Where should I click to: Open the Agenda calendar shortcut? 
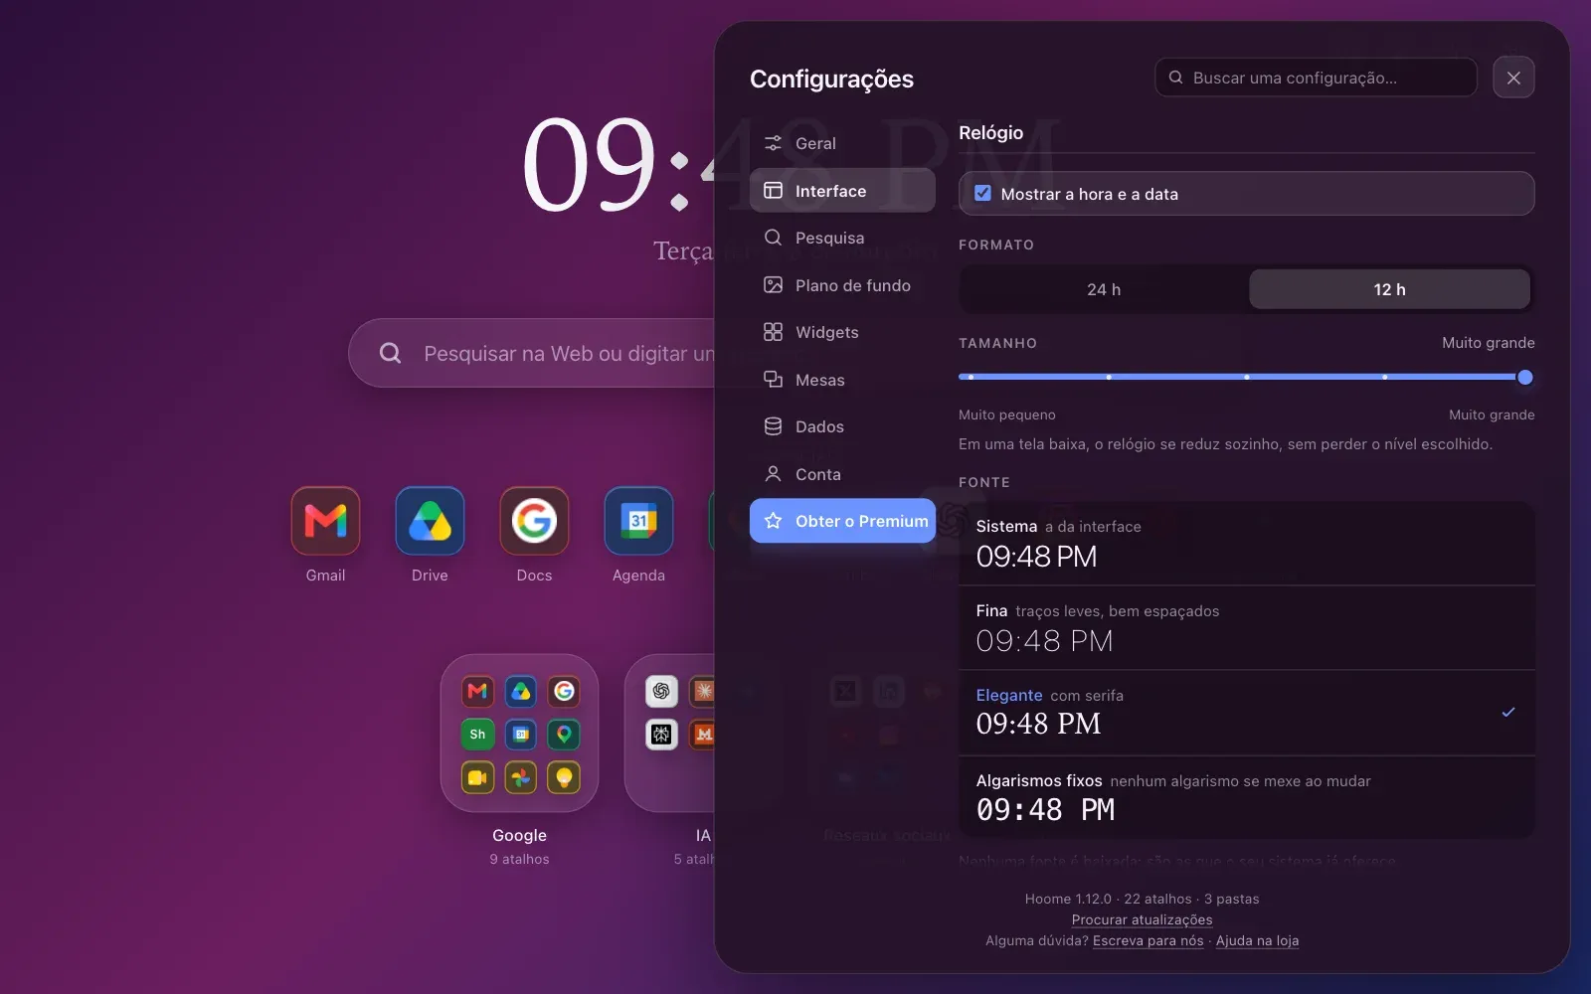pyautogui.click(x=638, y=521)
